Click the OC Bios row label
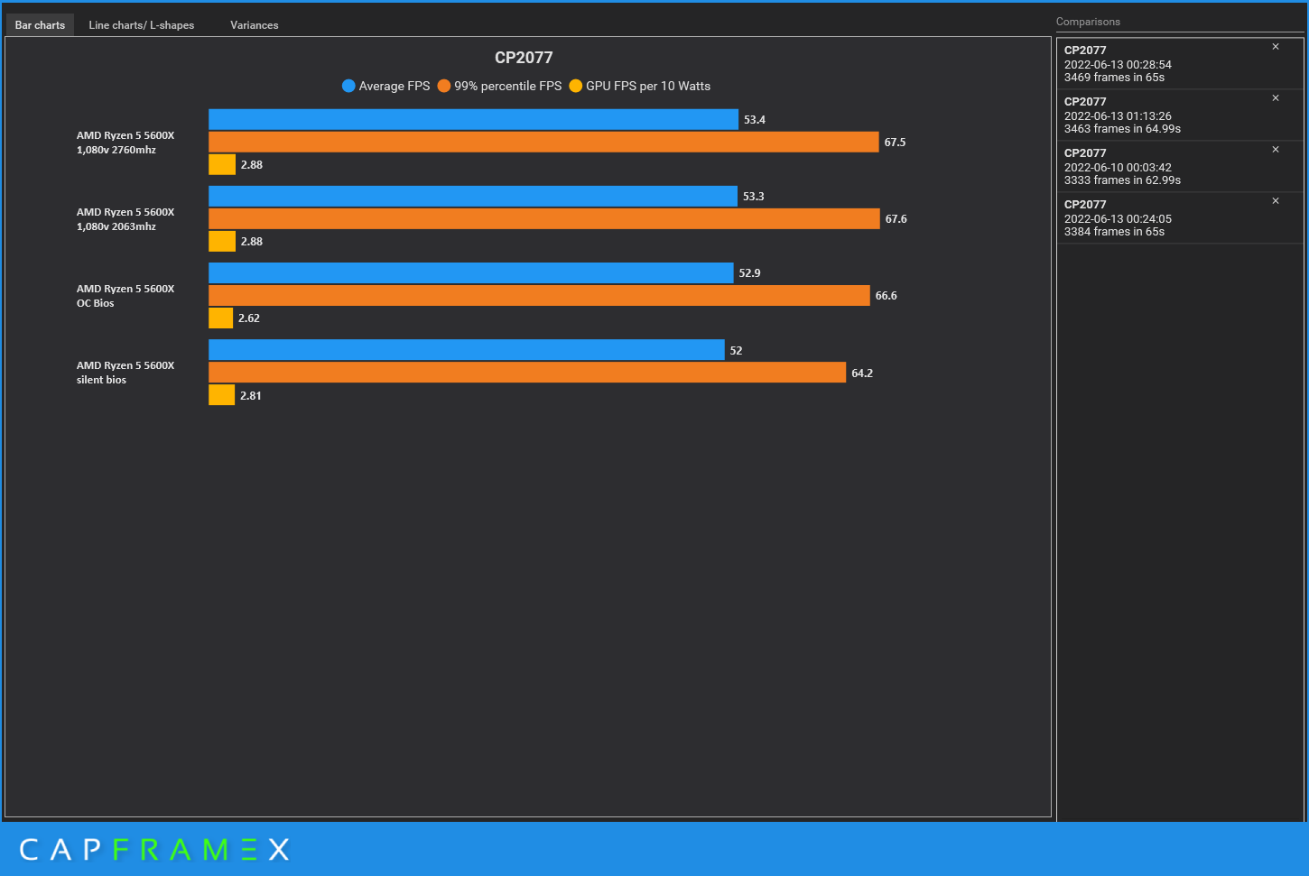The height and width of the screenshot is (876, 1309). (125, 296)
